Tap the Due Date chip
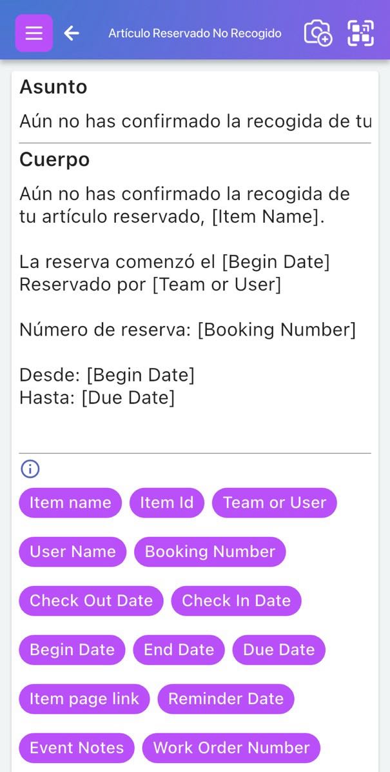 click(278, 649)
